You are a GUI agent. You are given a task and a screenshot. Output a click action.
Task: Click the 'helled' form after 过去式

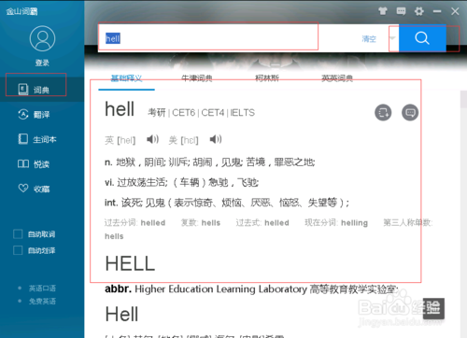276,223
